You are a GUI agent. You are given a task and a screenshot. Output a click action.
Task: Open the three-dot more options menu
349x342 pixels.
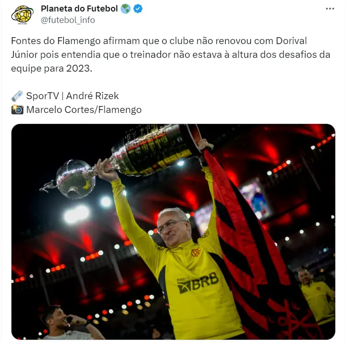click(330, 9)
